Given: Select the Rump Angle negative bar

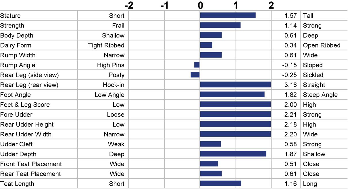Looking at the screenshot, I should click(x=197, y=65).
